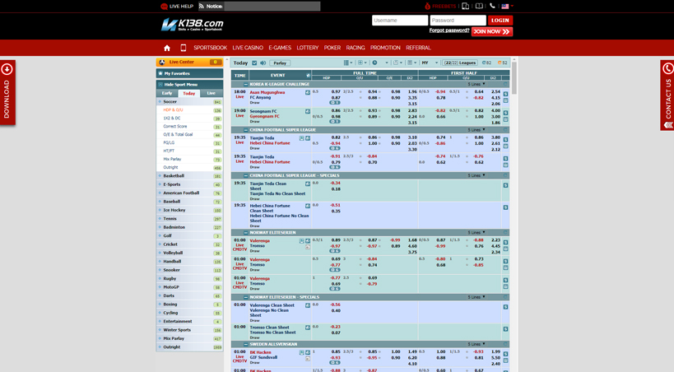Collapse Norway Eliteserien section
The image size is (674, 372).
[246, 233]
